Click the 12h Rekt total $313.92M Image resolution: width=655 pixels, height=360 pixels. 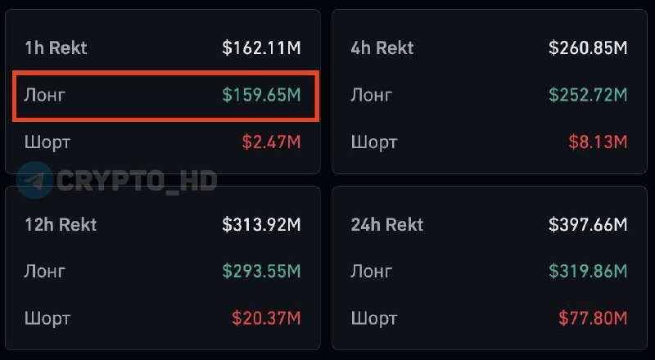click(261, 225)
